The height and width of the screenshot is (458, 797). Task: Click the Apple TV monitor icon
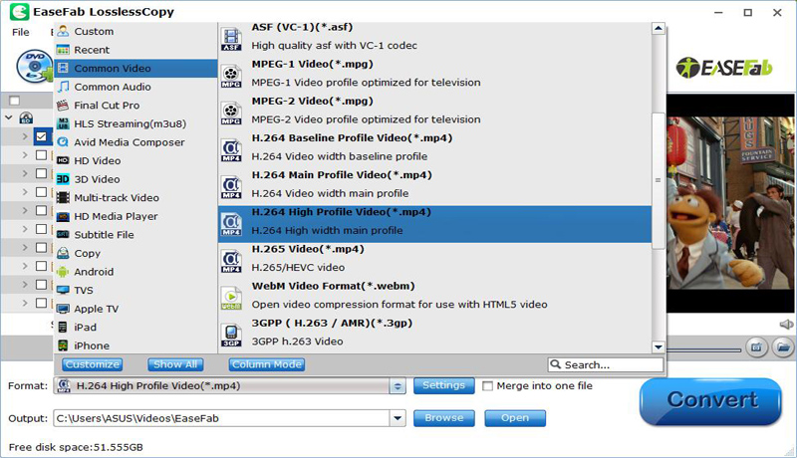(63, 309)
